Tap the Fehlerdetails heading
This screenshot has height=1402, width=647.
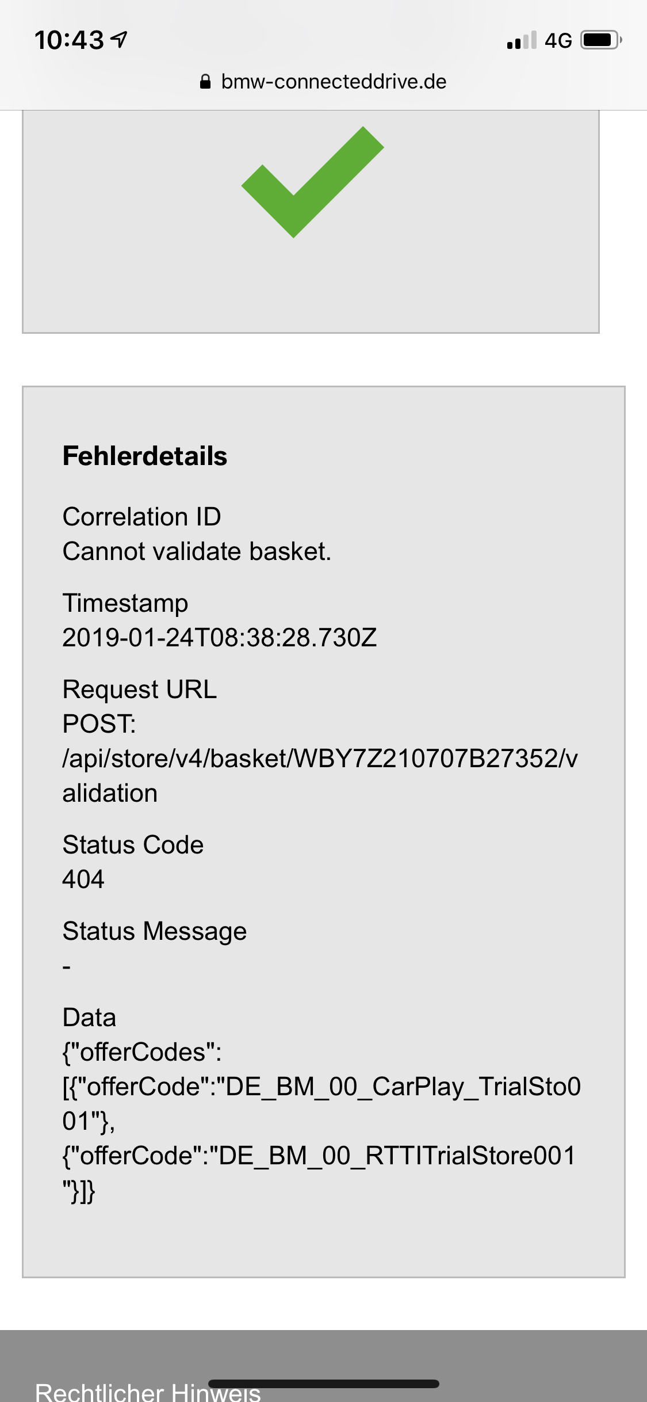145,456
